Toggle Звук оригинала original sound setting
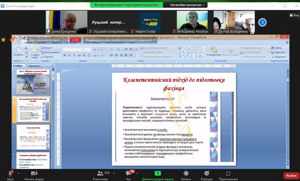This screenshot has width=300, height=181. tap(45, 40)
